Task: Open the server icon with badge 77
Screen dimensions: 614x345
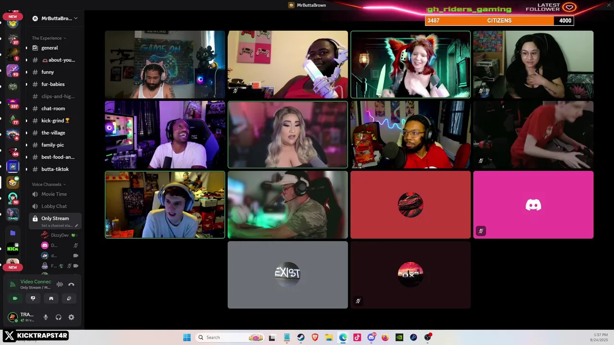Action: coord(13,118)
